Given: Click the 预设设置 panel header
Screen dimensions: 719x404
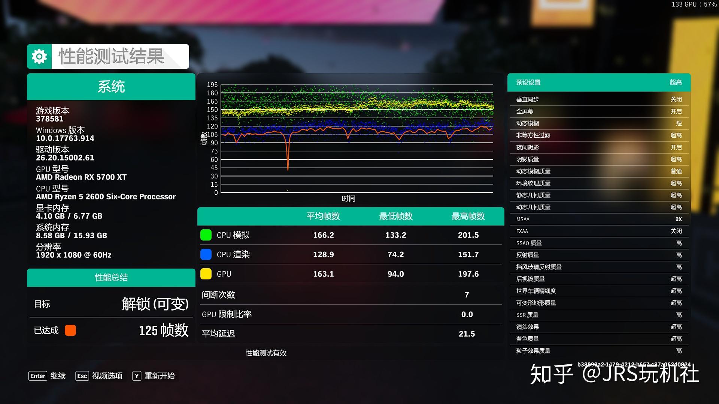Looking at the screenshot, I should pos(598,82).
